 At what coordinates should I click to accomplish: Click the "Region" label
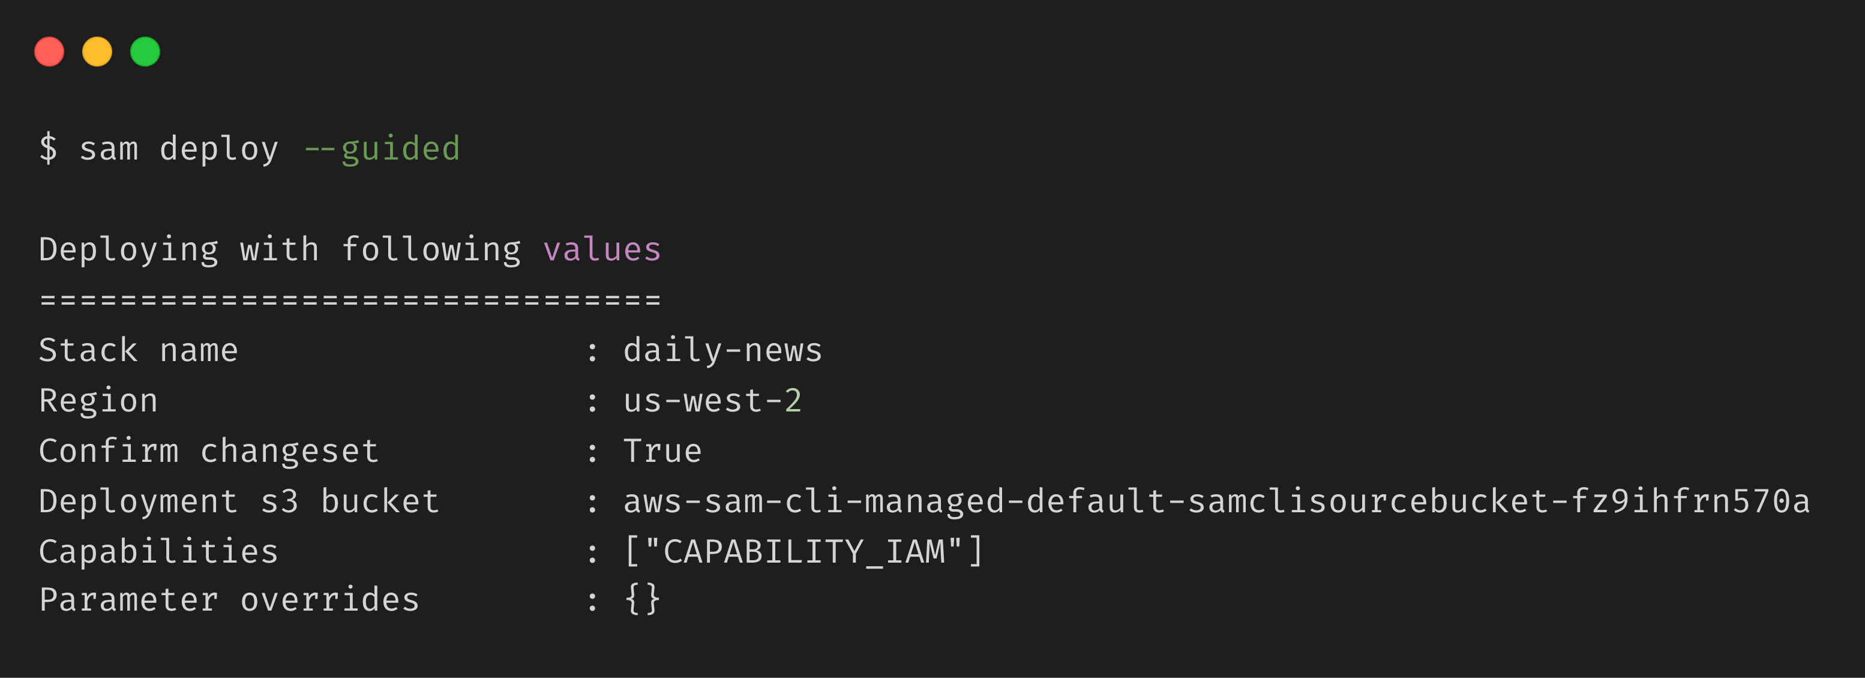click(x=98, y=401)
